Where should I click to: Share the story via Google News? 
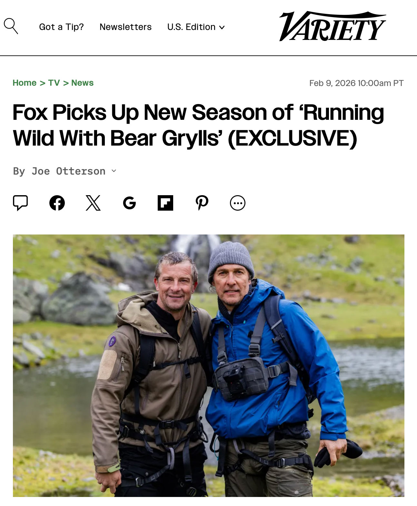coord(130,202)
